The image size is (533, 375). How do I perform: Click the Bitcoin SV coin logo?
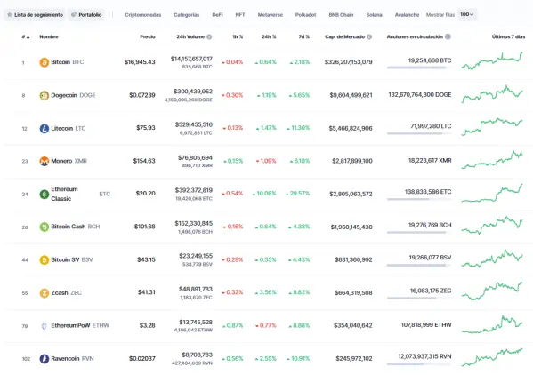point(44,260)
